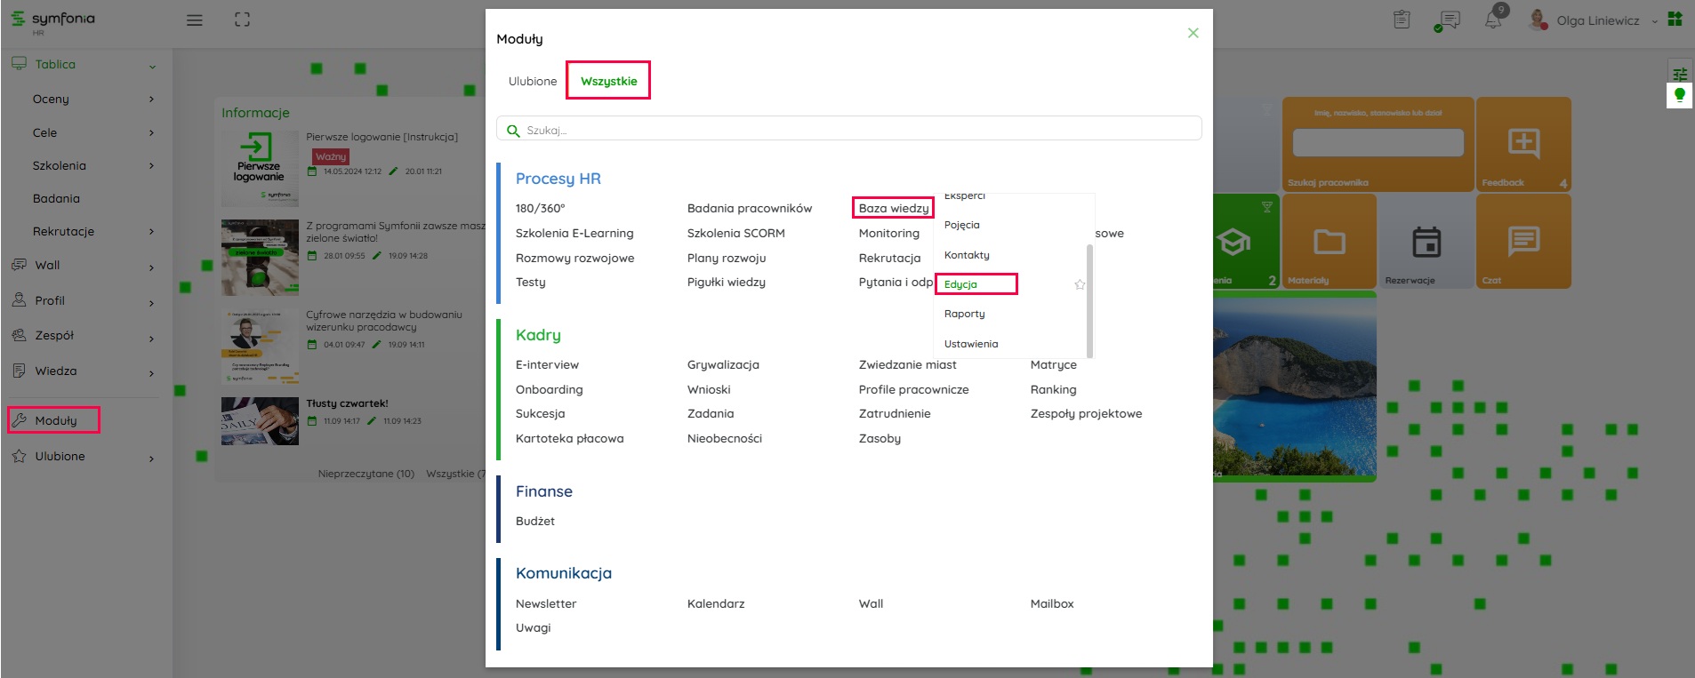Open the Newsletter module link

tap(546, 603)
